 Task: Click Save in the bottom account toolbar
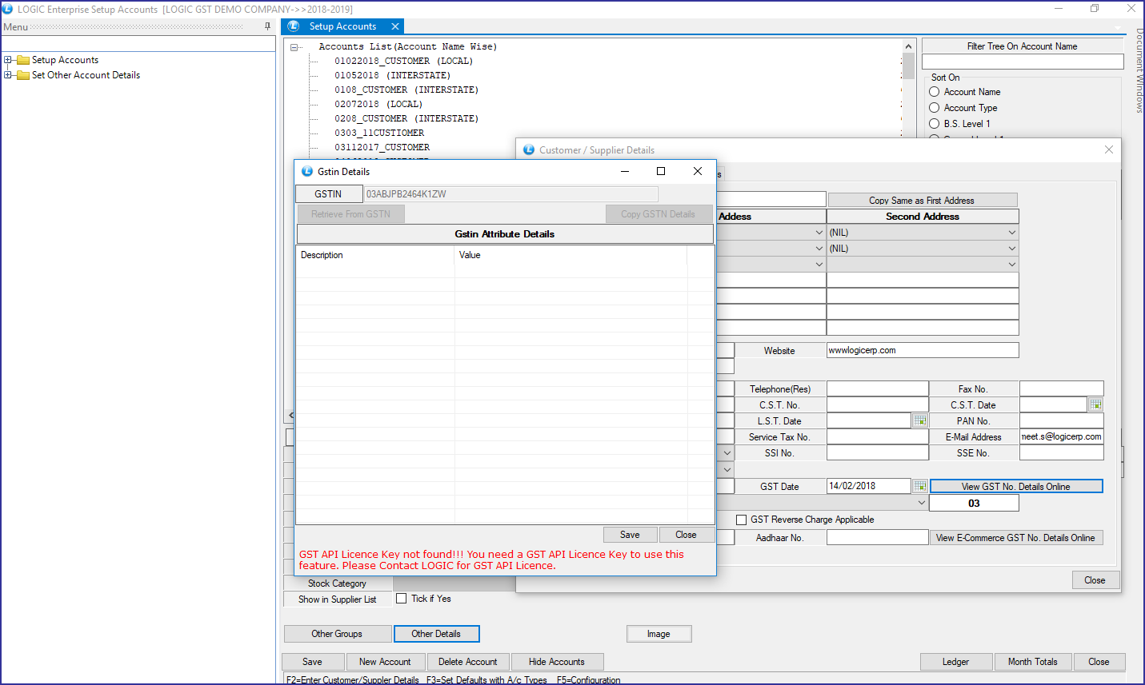(x=312, y=662)
